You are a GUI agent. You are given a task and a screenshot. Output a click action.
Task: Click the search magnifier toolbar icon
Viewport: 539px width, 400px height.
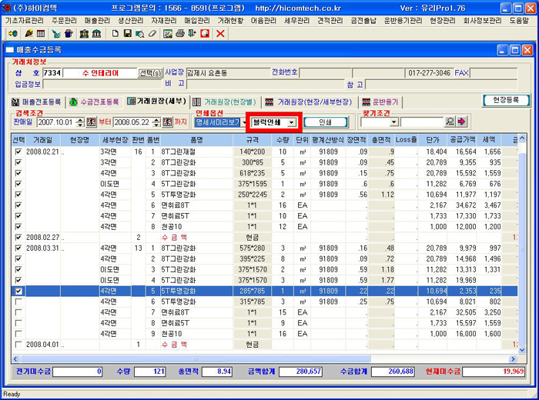click(x=140, y=34)
